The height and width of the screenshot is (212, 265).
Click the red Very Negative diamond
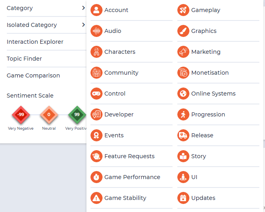[x=21, y=114]
